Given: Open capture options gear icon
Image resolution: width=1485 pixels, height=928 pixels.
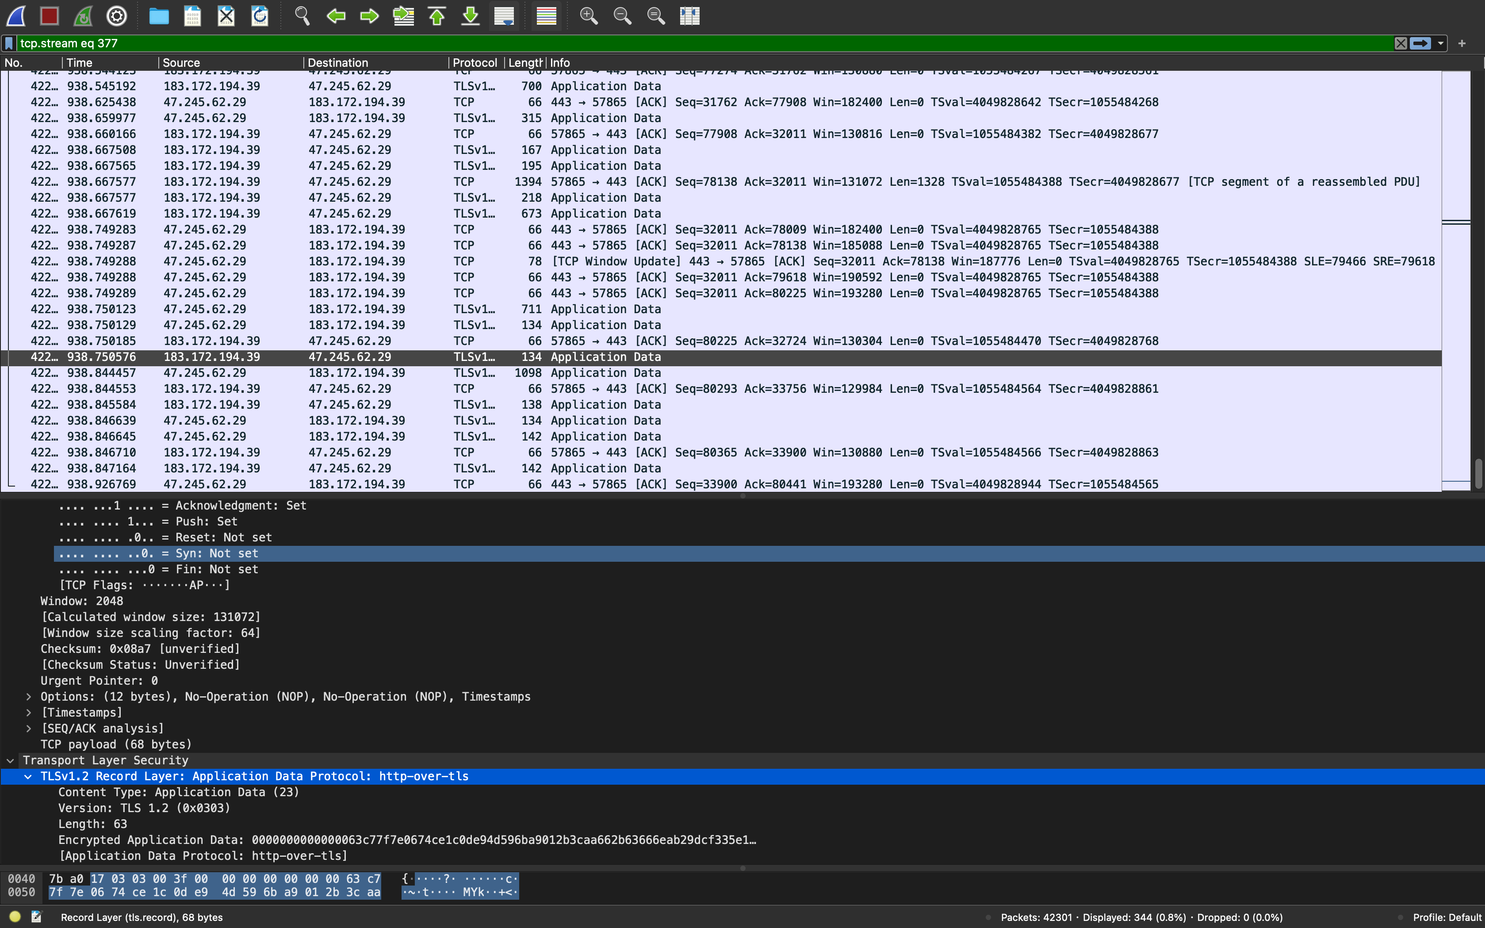Looking at the screenshot, I should coord(117,16).
